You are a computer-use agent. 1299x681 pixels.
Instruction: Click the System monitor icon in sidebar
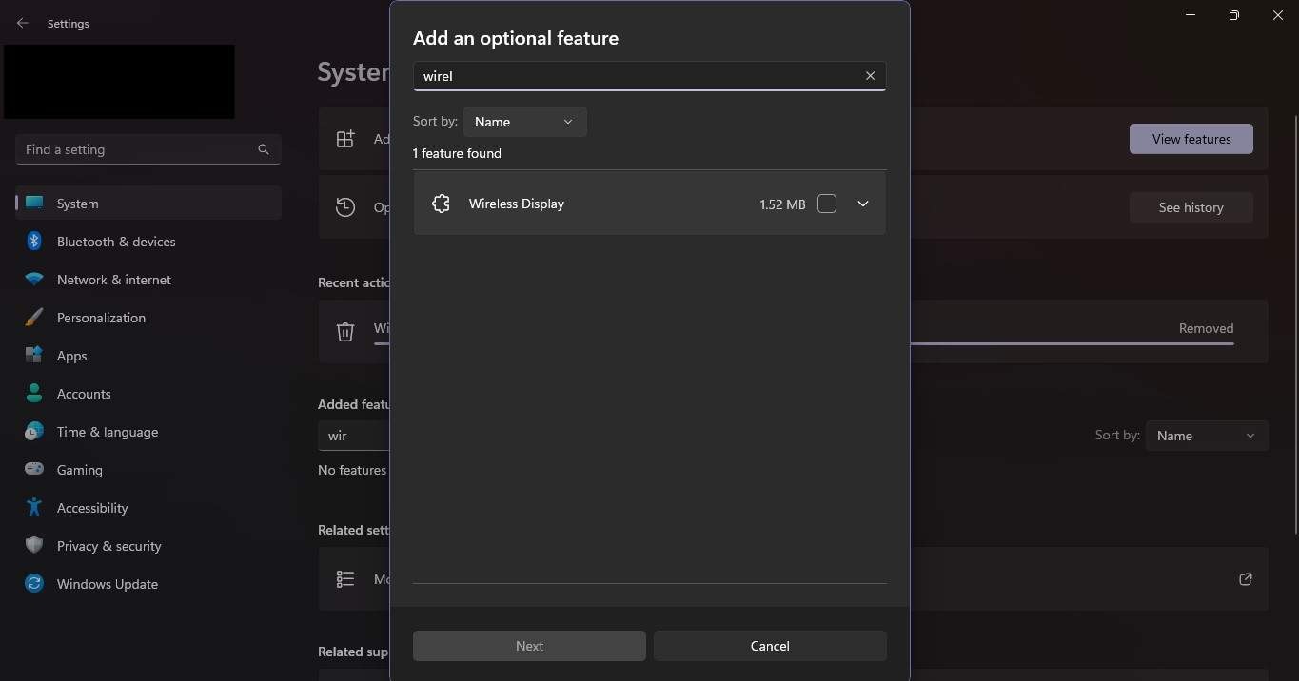point(34,204)
